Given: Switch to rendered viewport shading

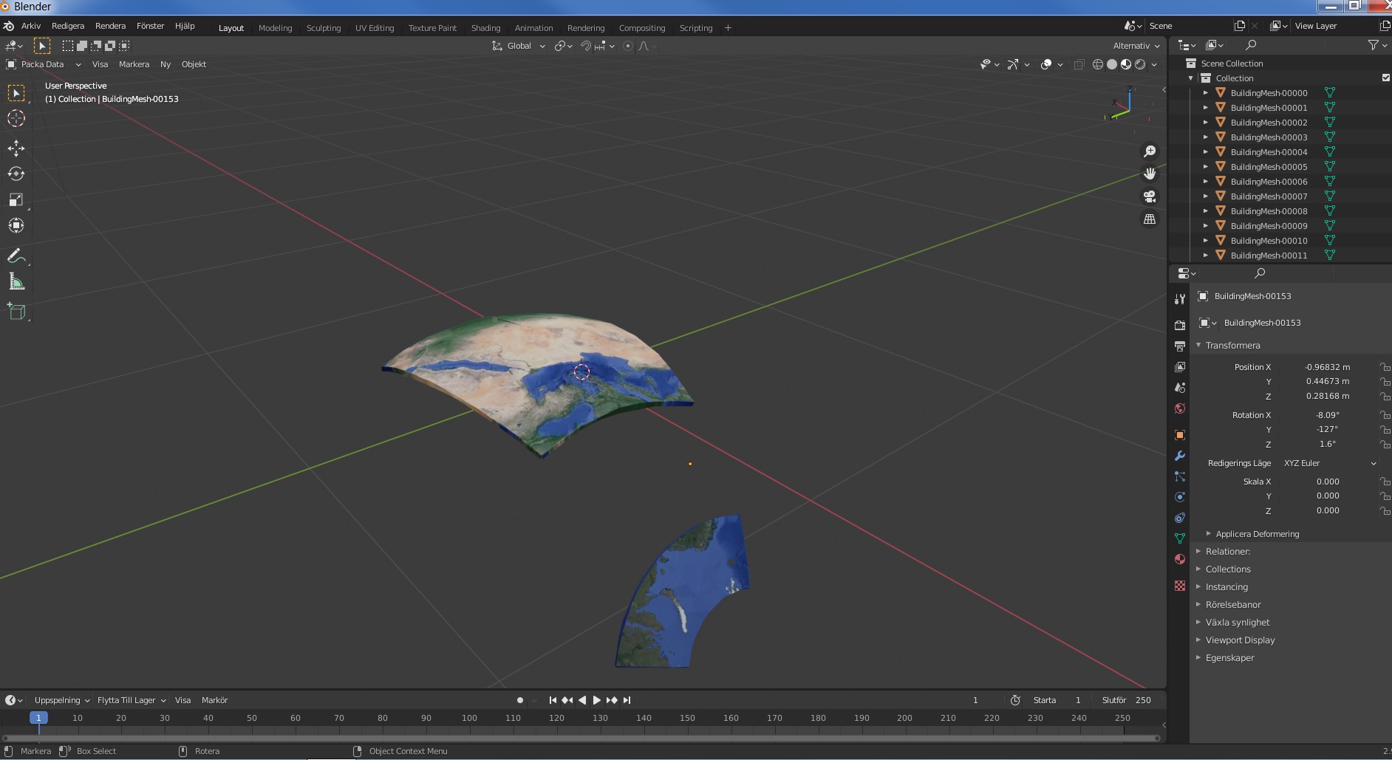Looking at the screenshot, I should click(1140, 64).
